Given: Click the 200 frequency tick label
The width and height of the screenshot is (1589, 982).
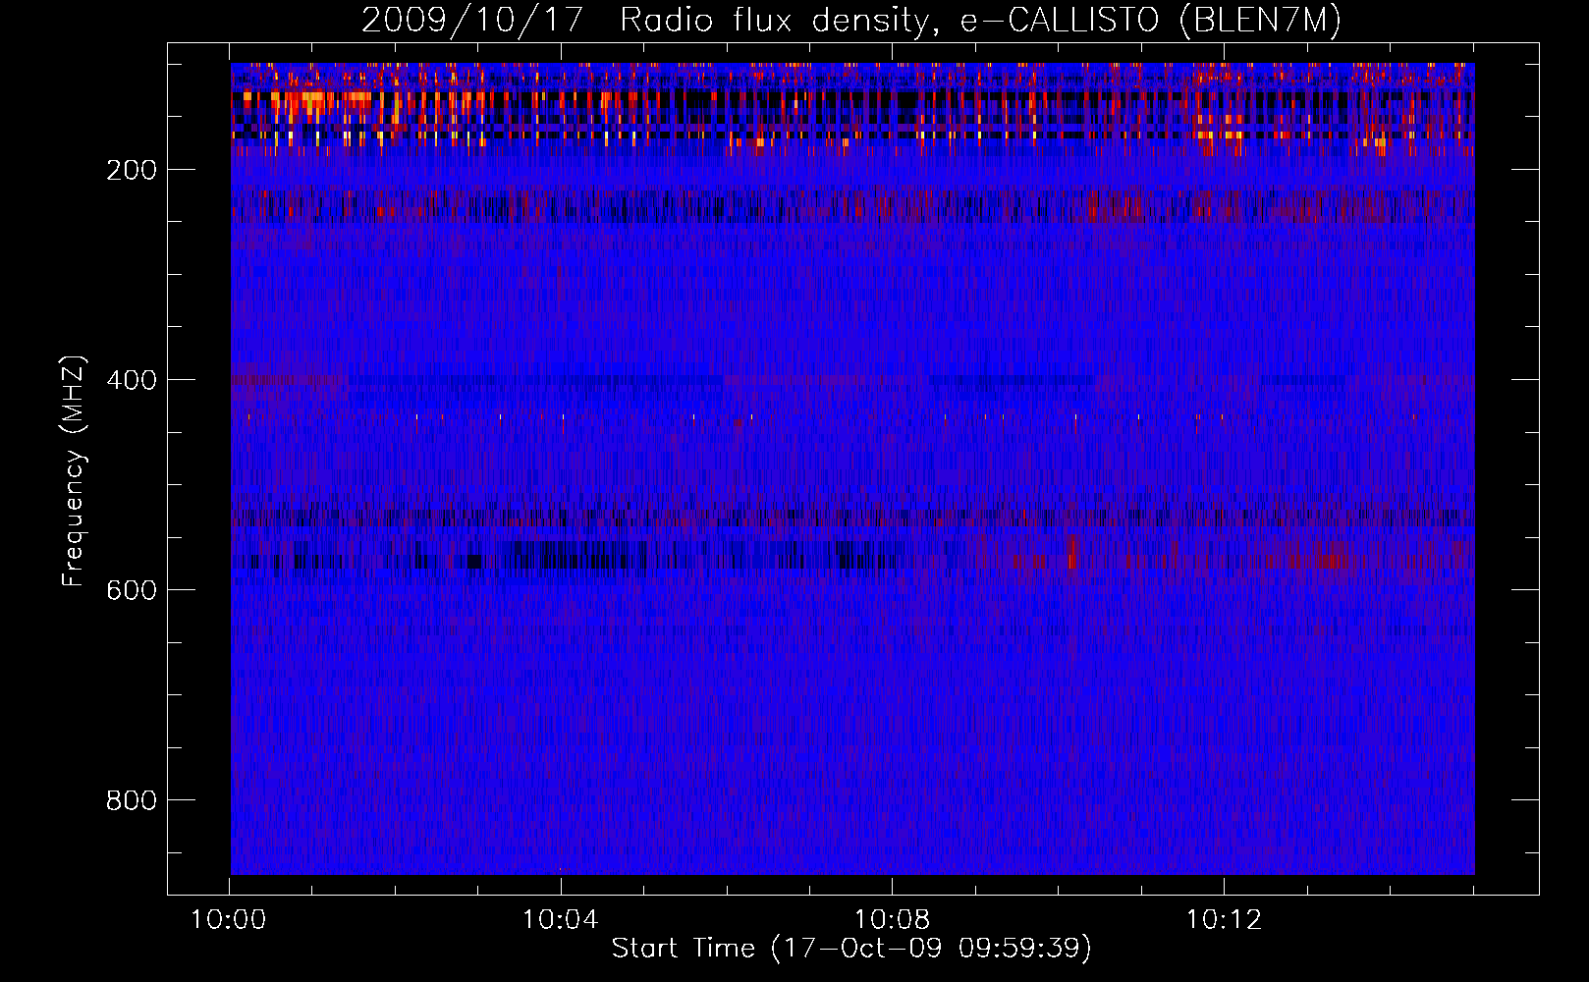Looking at the screenshot, I should point(132,170).
